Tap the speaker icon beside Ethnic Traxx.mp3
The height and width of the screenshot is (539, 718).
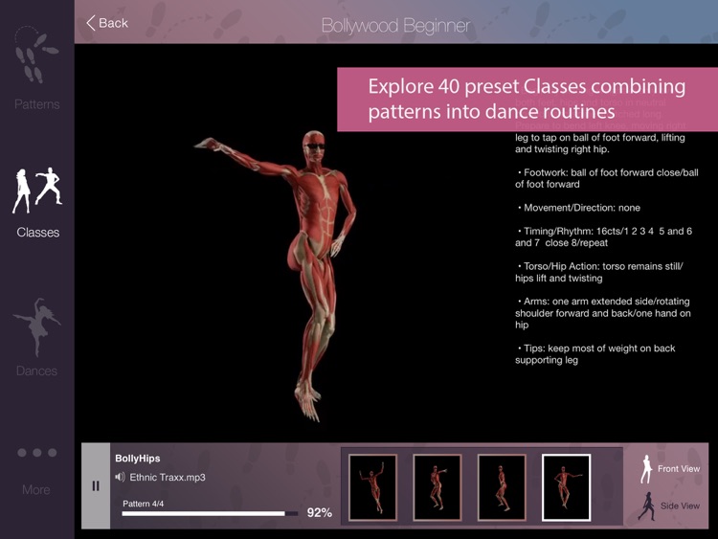(x=121, y=477)
